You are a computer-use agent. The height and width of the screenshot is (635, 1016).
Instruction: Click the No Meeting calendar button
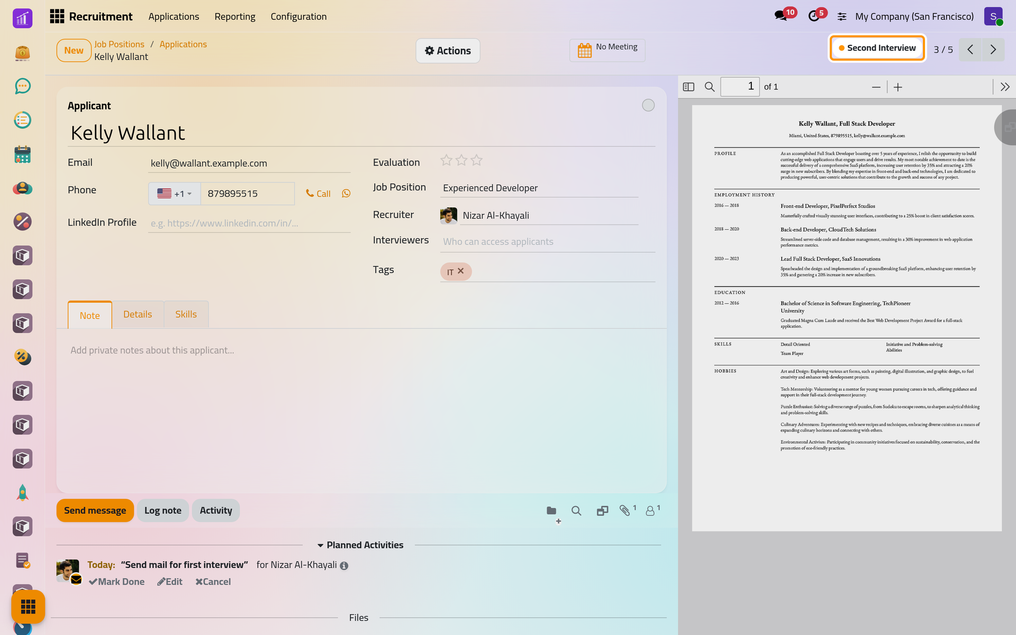[607, 50]
